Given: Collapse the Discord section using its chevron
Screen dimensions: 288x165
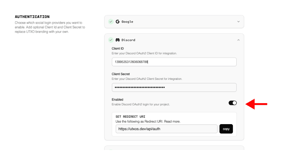Looking at the screenshot, I should 238,40.
